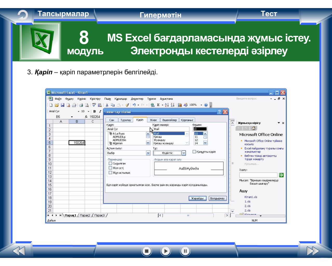
Task: Select the Парақ2 sheet tab
Action: 85,215
